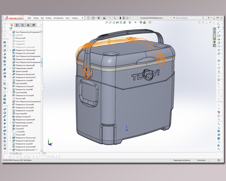The width and height of the screenshot is (226, 181).
Task: Open the FeatureManager design tree tab
Action: point(12,25)
